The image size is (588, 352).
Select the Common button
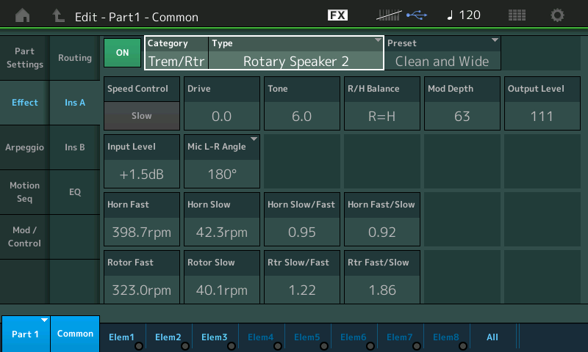point(75,334)
